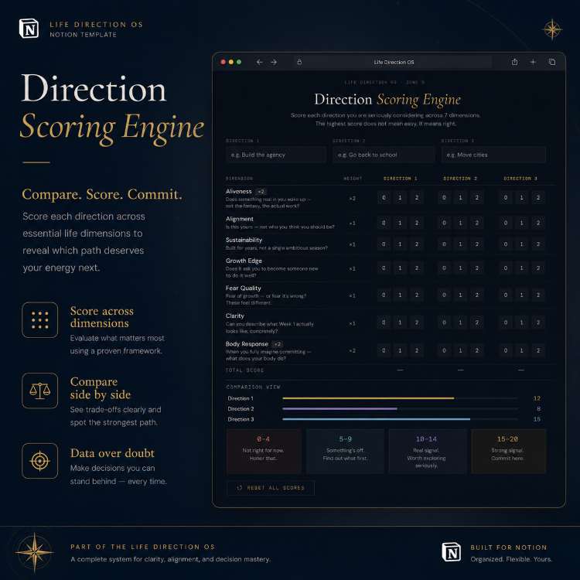Score Fear Quality 1 for Direction 1

(x=400, y=295)
